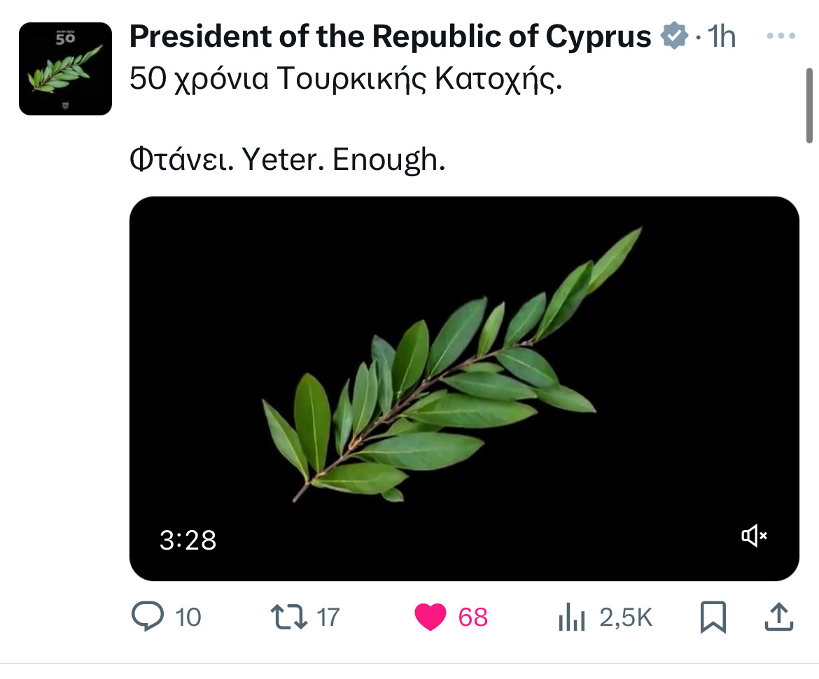Viewport: 819px width, 679px height.
Task: Play the laurel branch video
Action: [x=463, y=378]
